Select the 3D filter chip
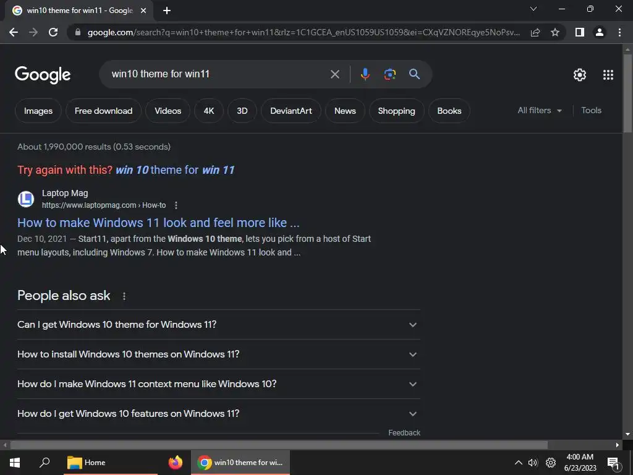 [242, 111]
